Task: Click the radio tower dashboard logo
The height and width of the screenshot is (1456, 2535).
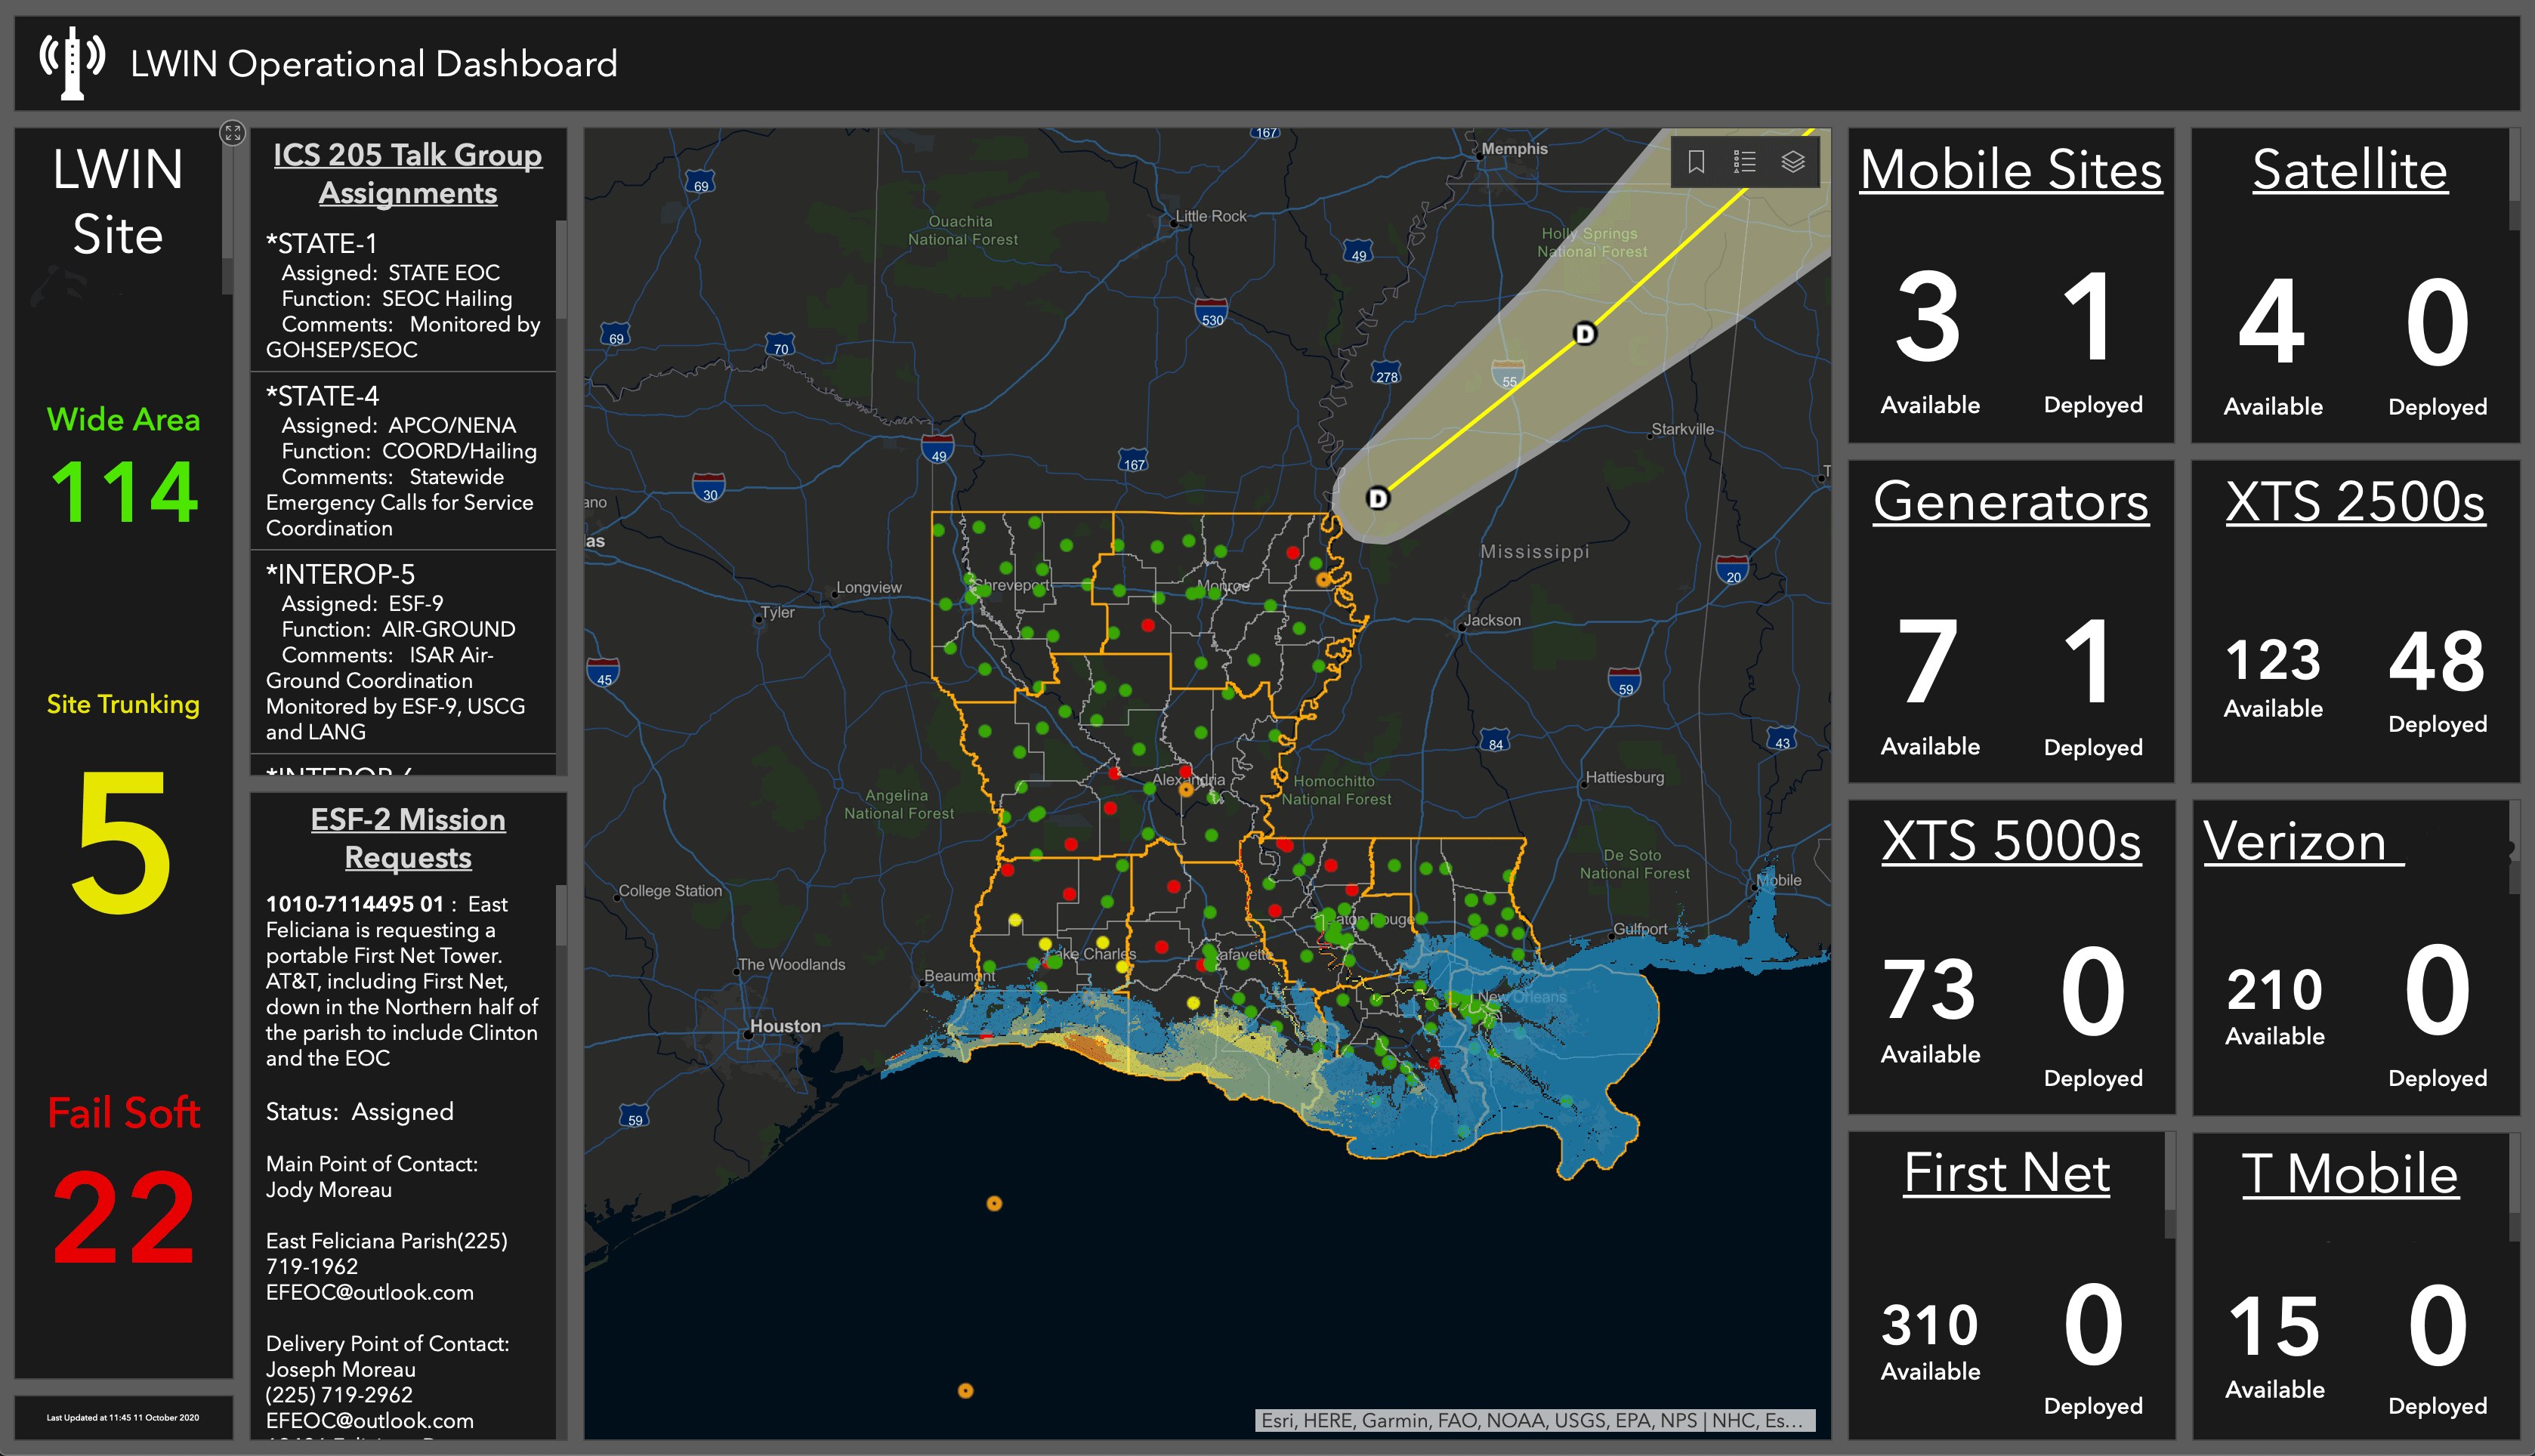Action: pyautogui.click(x=72, y=63)
